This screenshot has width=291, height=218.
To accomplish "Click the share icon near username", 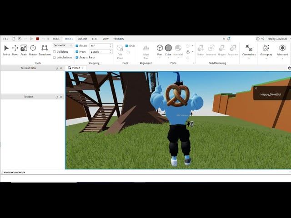I will point(263,39).
